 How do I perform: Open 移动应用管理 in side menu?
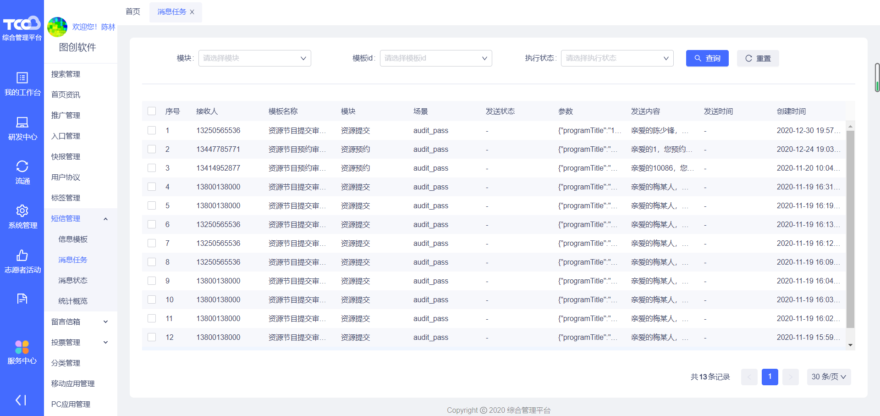[x=73, y=384]
